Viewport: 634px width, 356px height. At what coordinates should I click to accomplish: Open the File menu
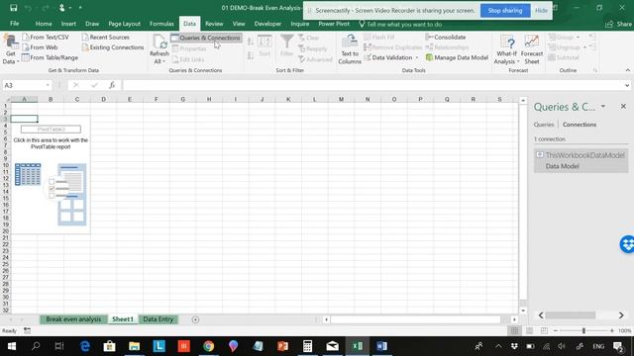pos(15,24)
